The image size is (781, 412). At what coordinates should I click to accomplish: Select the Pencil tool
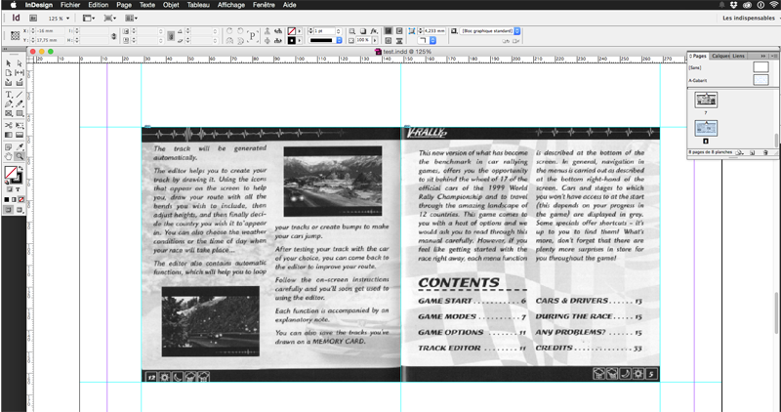click(x=20, y=103)
